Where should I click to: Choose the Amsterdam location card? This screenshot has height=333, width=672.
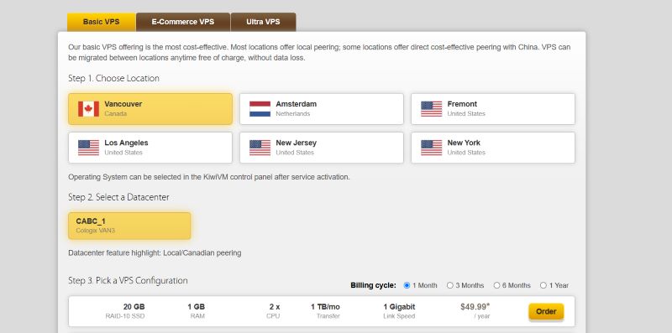click(322, 109)
